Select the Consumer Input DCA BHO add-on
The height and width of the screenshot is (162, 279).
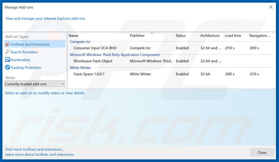click(95, 48)
